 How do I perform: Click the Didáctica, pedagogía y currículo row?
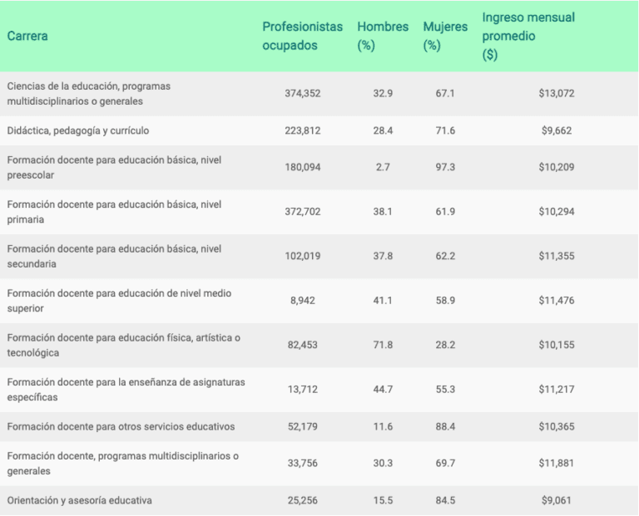tap(78, 130)
